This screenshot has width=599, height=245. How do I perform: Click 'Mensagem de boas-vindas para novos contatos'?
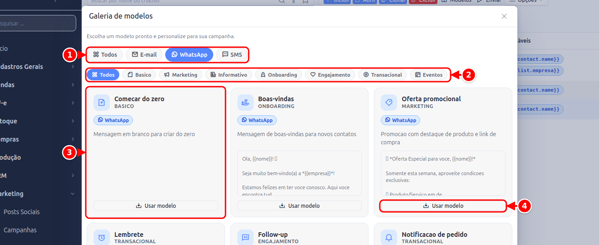click(297, 134)
